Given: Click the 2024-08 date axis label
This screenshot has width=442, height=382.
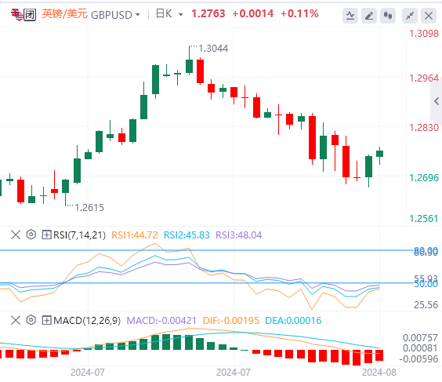Looking at the screenshot, I should 379,373.
